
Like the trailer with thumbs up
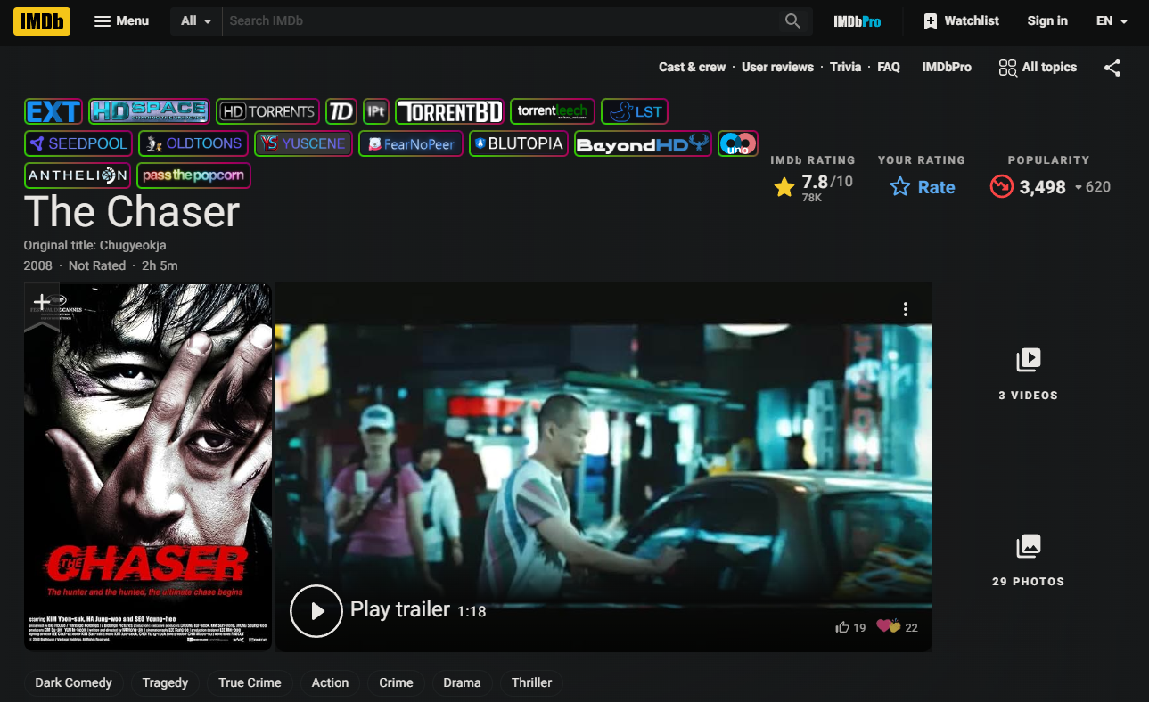(850, 627)
